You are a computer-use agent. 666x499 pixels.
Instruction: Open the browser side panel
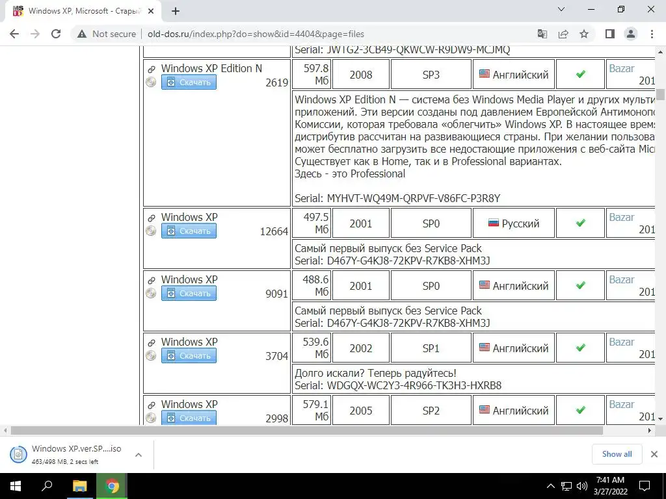(x=610, y=34)
